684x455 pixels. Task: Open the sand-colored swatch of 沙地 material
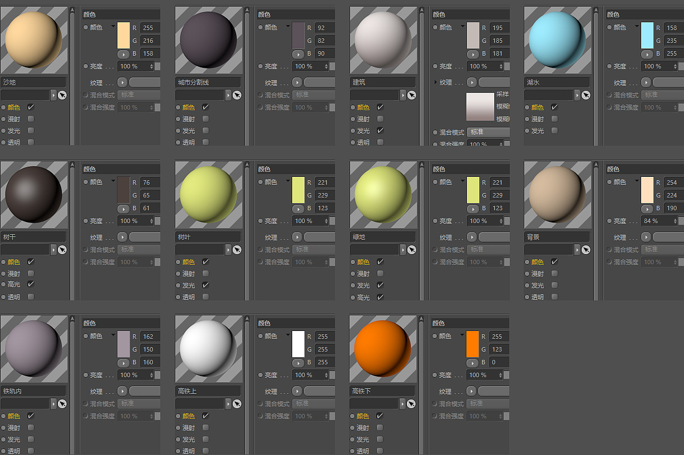point(124,35)
